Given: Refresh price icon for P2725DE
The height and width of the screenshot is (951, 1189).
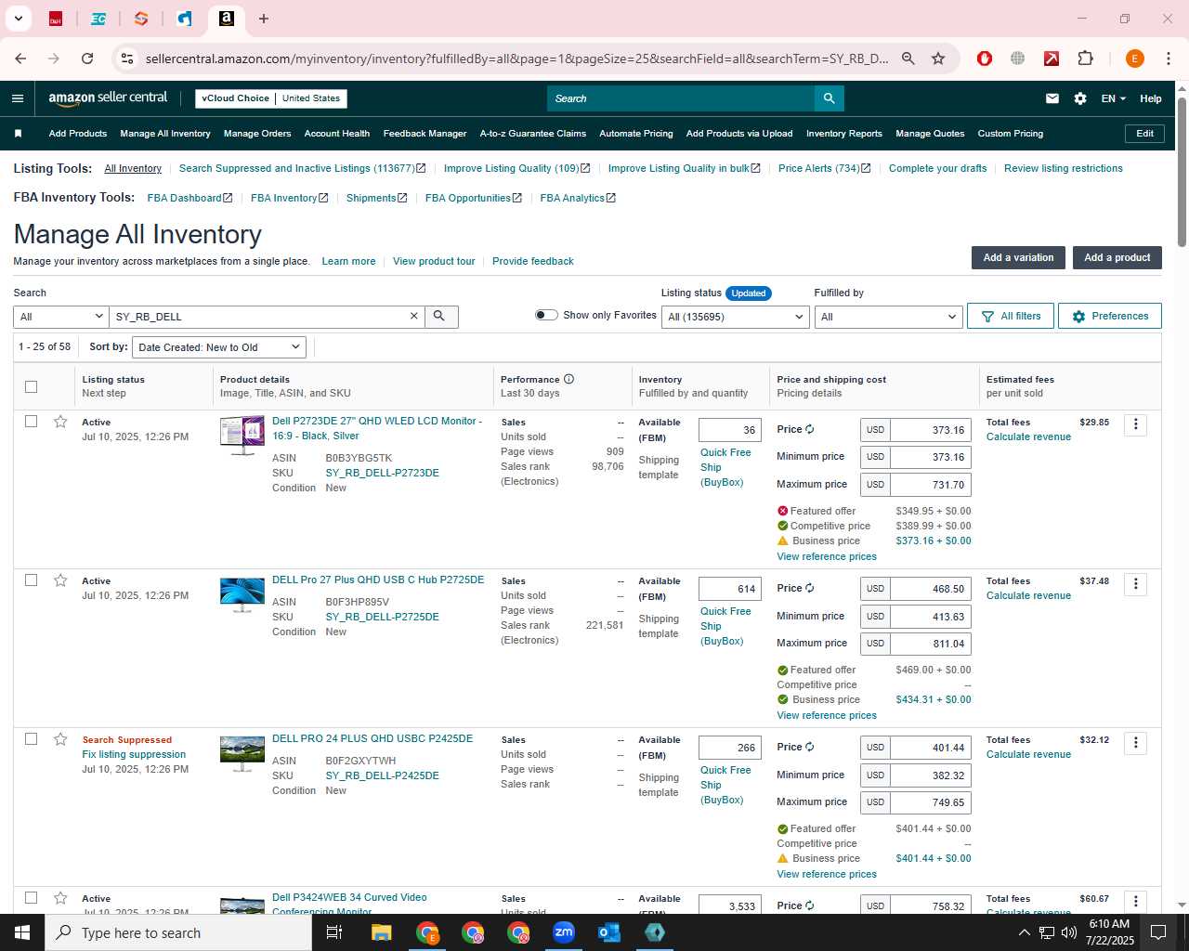Looking at the screenshot, I should [809, 588].
